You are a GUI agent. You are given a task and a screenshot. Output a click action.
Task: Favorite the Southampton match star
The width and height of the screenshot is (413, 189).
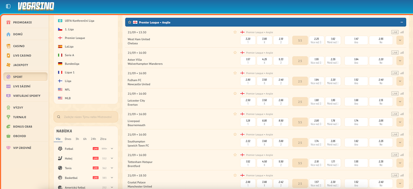(235, 134)
